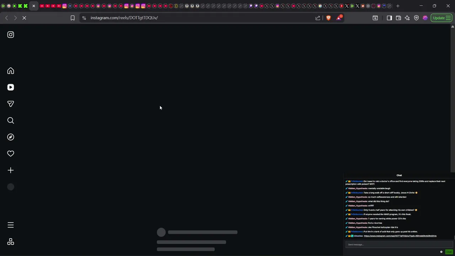This screenshot has height=256, width=455.
Task: Open the Leo AI sparkle icon
Action: point(407,18)
